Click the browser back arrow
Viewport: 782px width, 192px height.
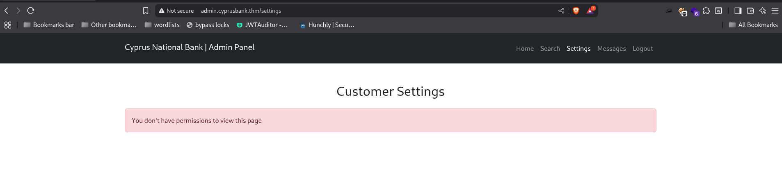coord(6,11)
